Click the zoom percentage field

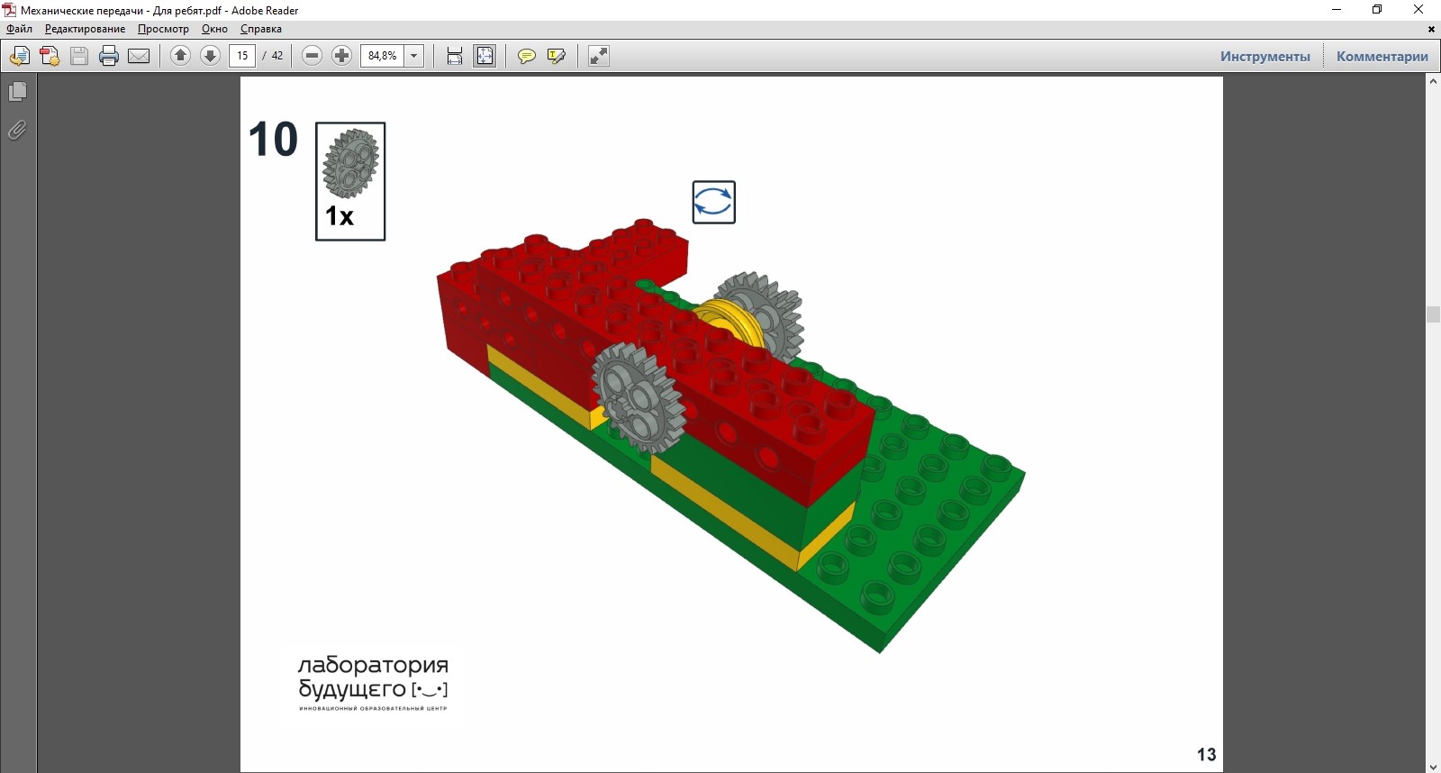[x=383, y=56]
